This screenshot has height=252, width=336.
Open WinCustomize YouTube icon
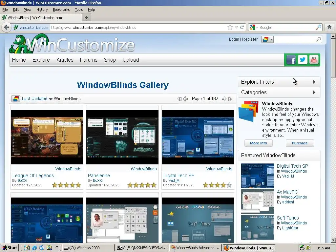[314, 60]
